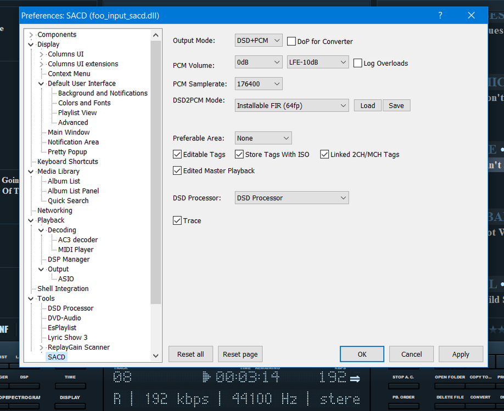Collapse Default User Interface node
This screenshot has height=411, width=504.
(41, 83)
